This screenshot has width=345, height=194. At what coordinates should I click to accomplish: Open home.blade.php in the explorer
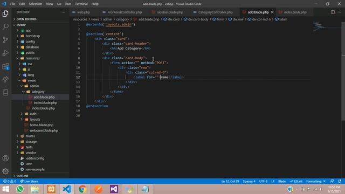[42, 124]
